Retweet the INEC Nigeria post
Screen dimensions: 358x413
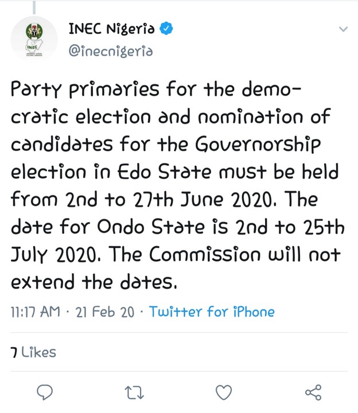coord(135,392)
